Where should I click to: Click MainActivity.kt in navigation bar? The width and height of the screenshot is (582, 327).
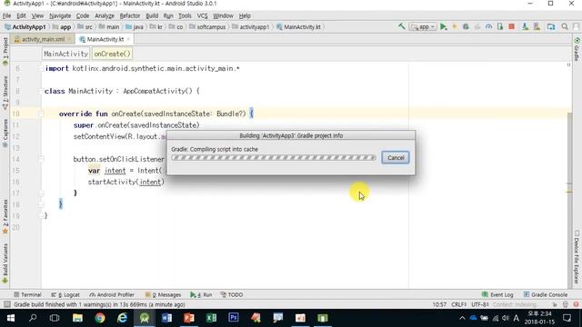[x=298, y=27]
